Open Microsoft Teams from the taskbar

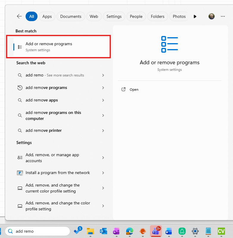click(156, 231)
